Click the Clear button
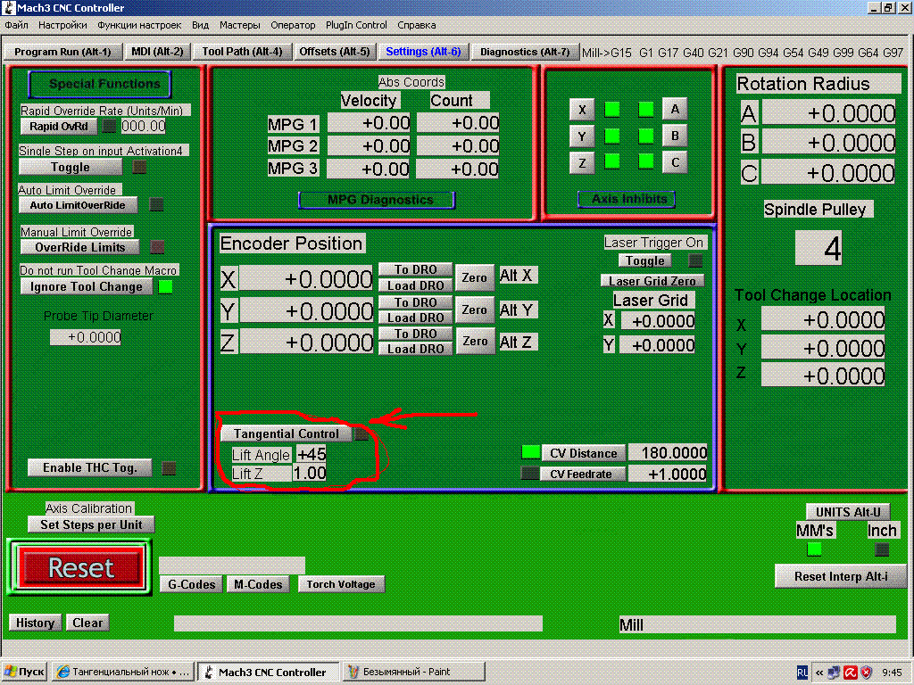 (x=87, y=623)
